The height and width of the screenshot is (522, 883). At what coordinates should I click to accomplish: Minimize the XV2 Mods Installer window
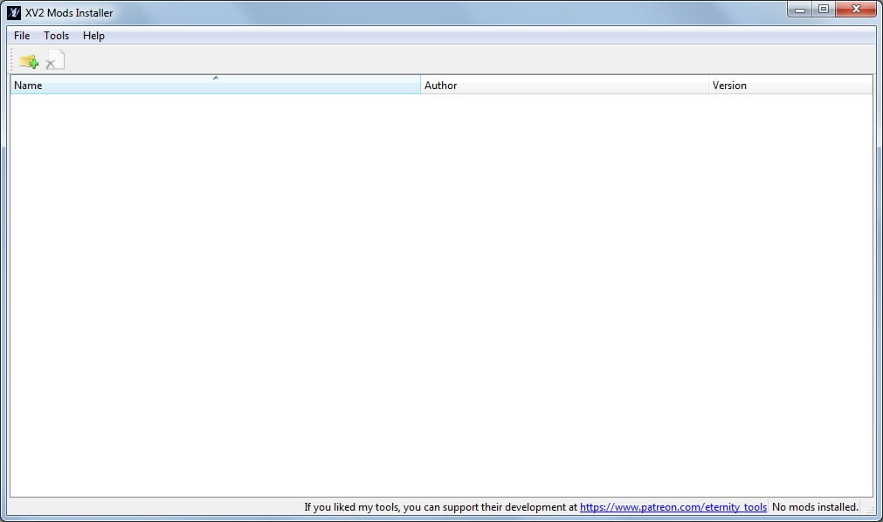coord(800,10)
